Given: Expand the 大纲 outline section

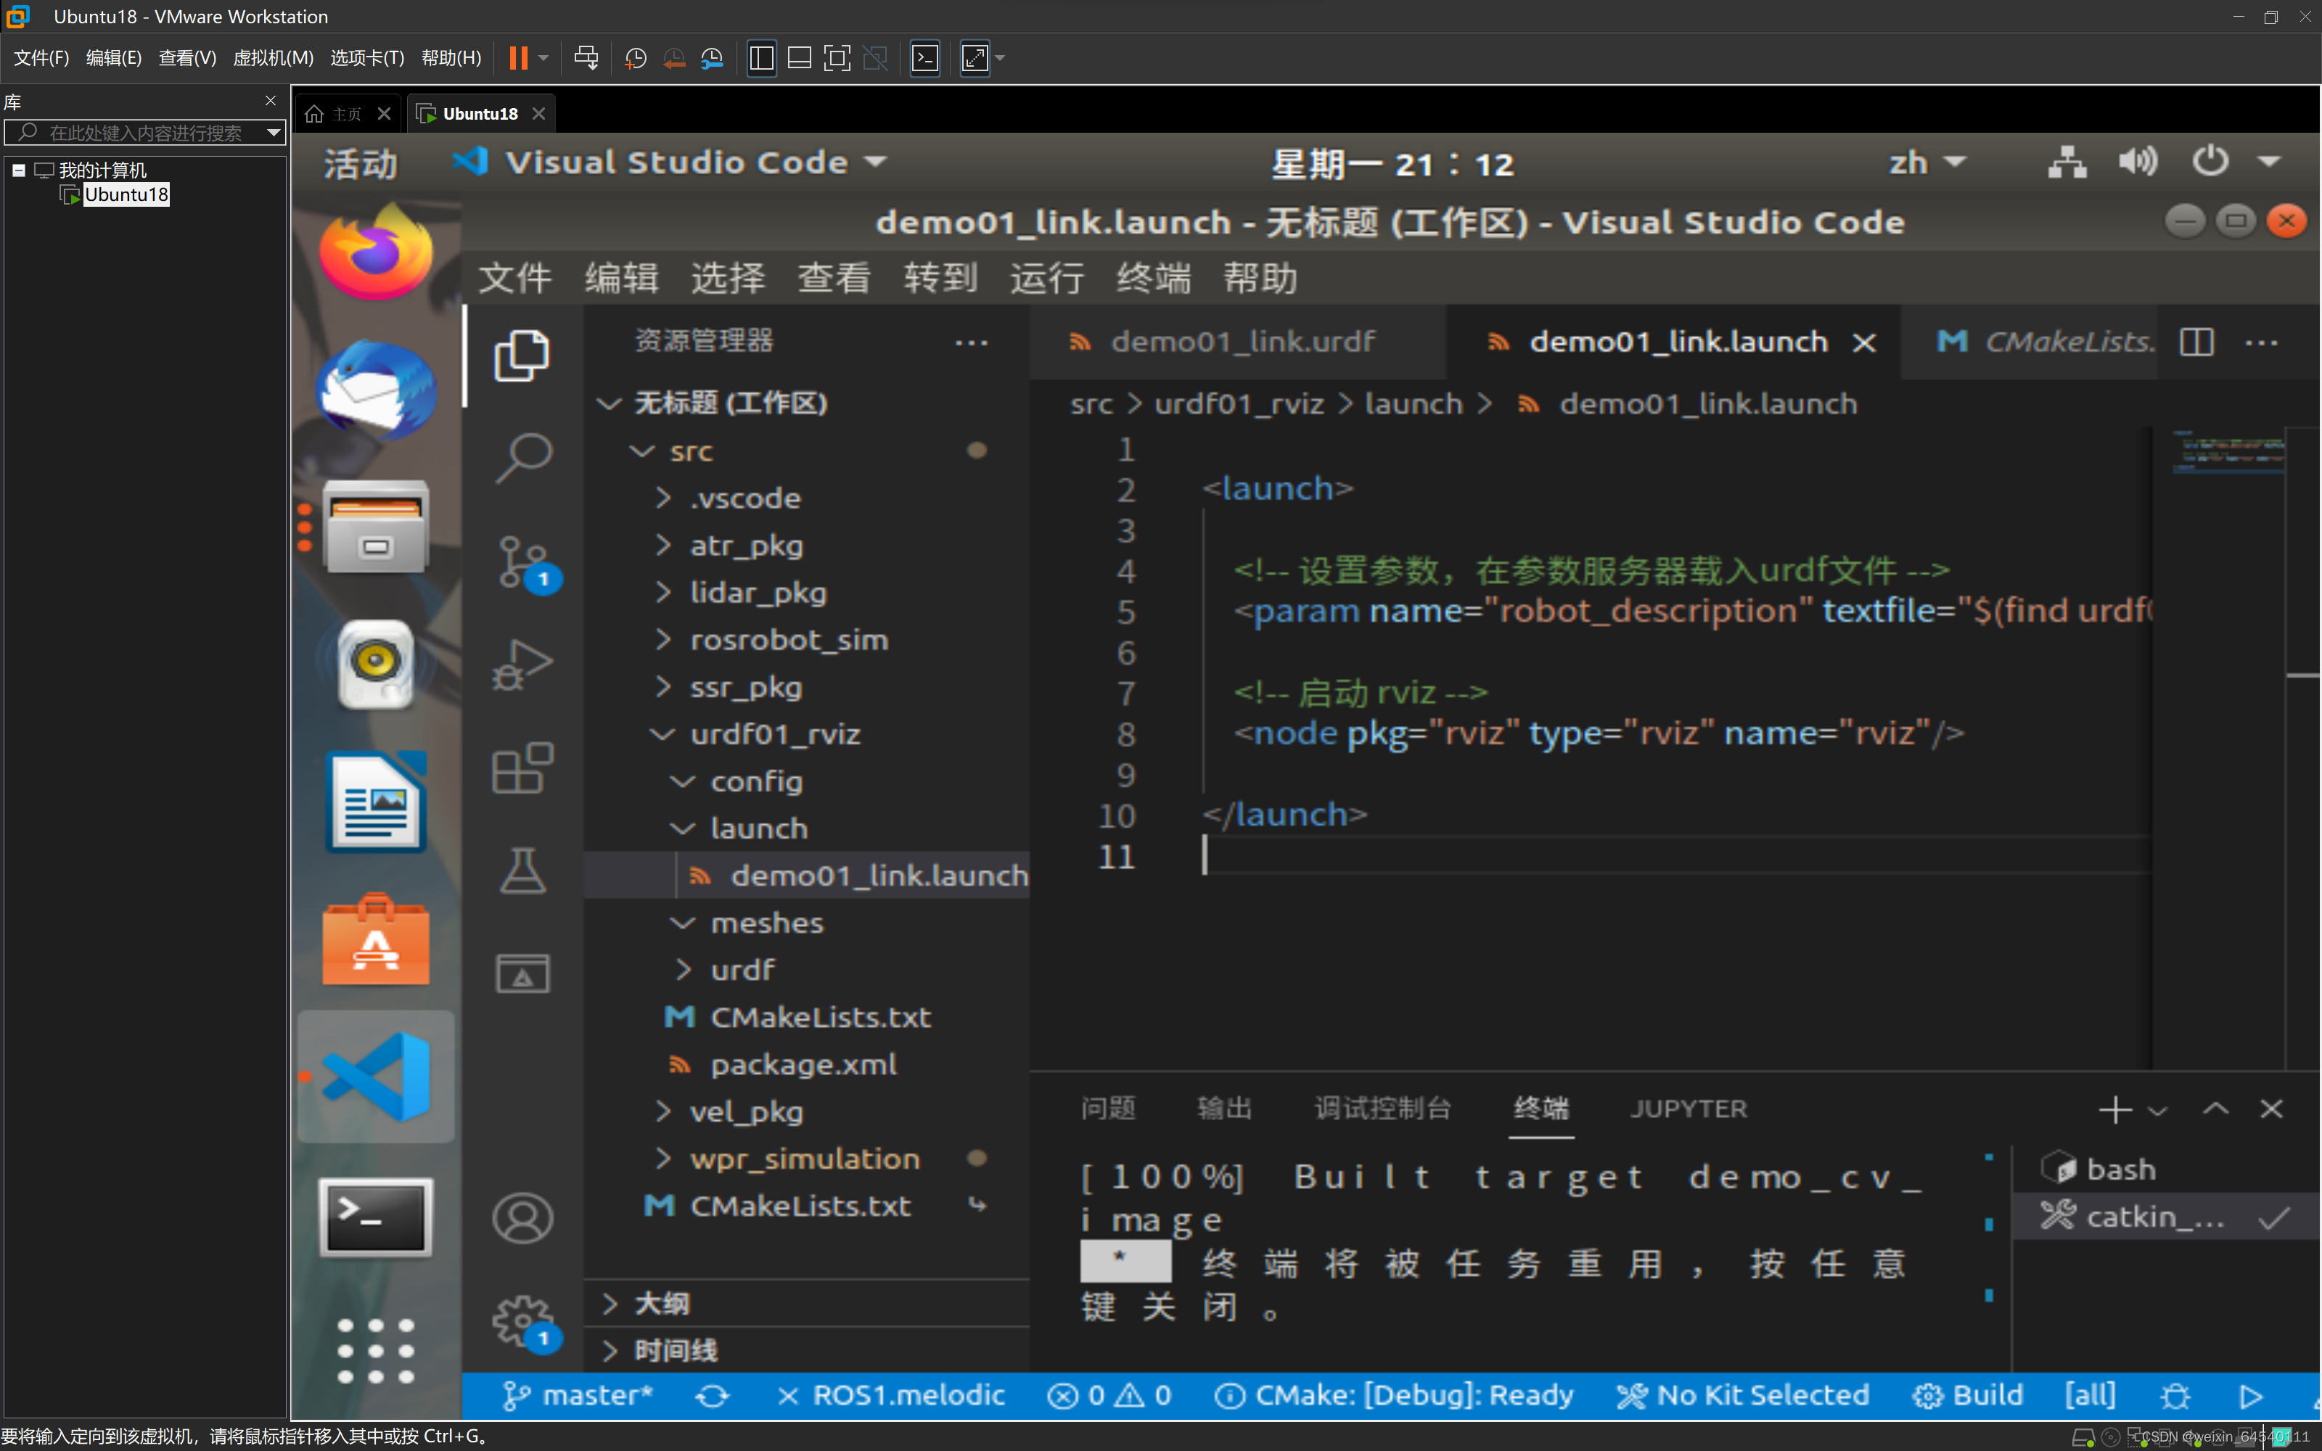Looking at the screenshot, I should [x=661, y=1303].
